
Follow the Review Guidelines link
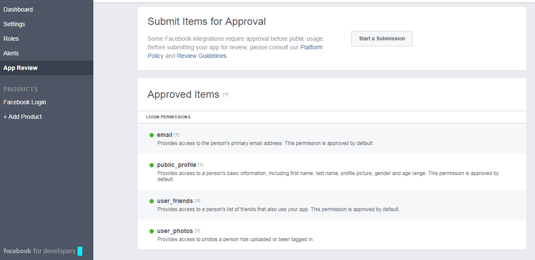[201, 56]
